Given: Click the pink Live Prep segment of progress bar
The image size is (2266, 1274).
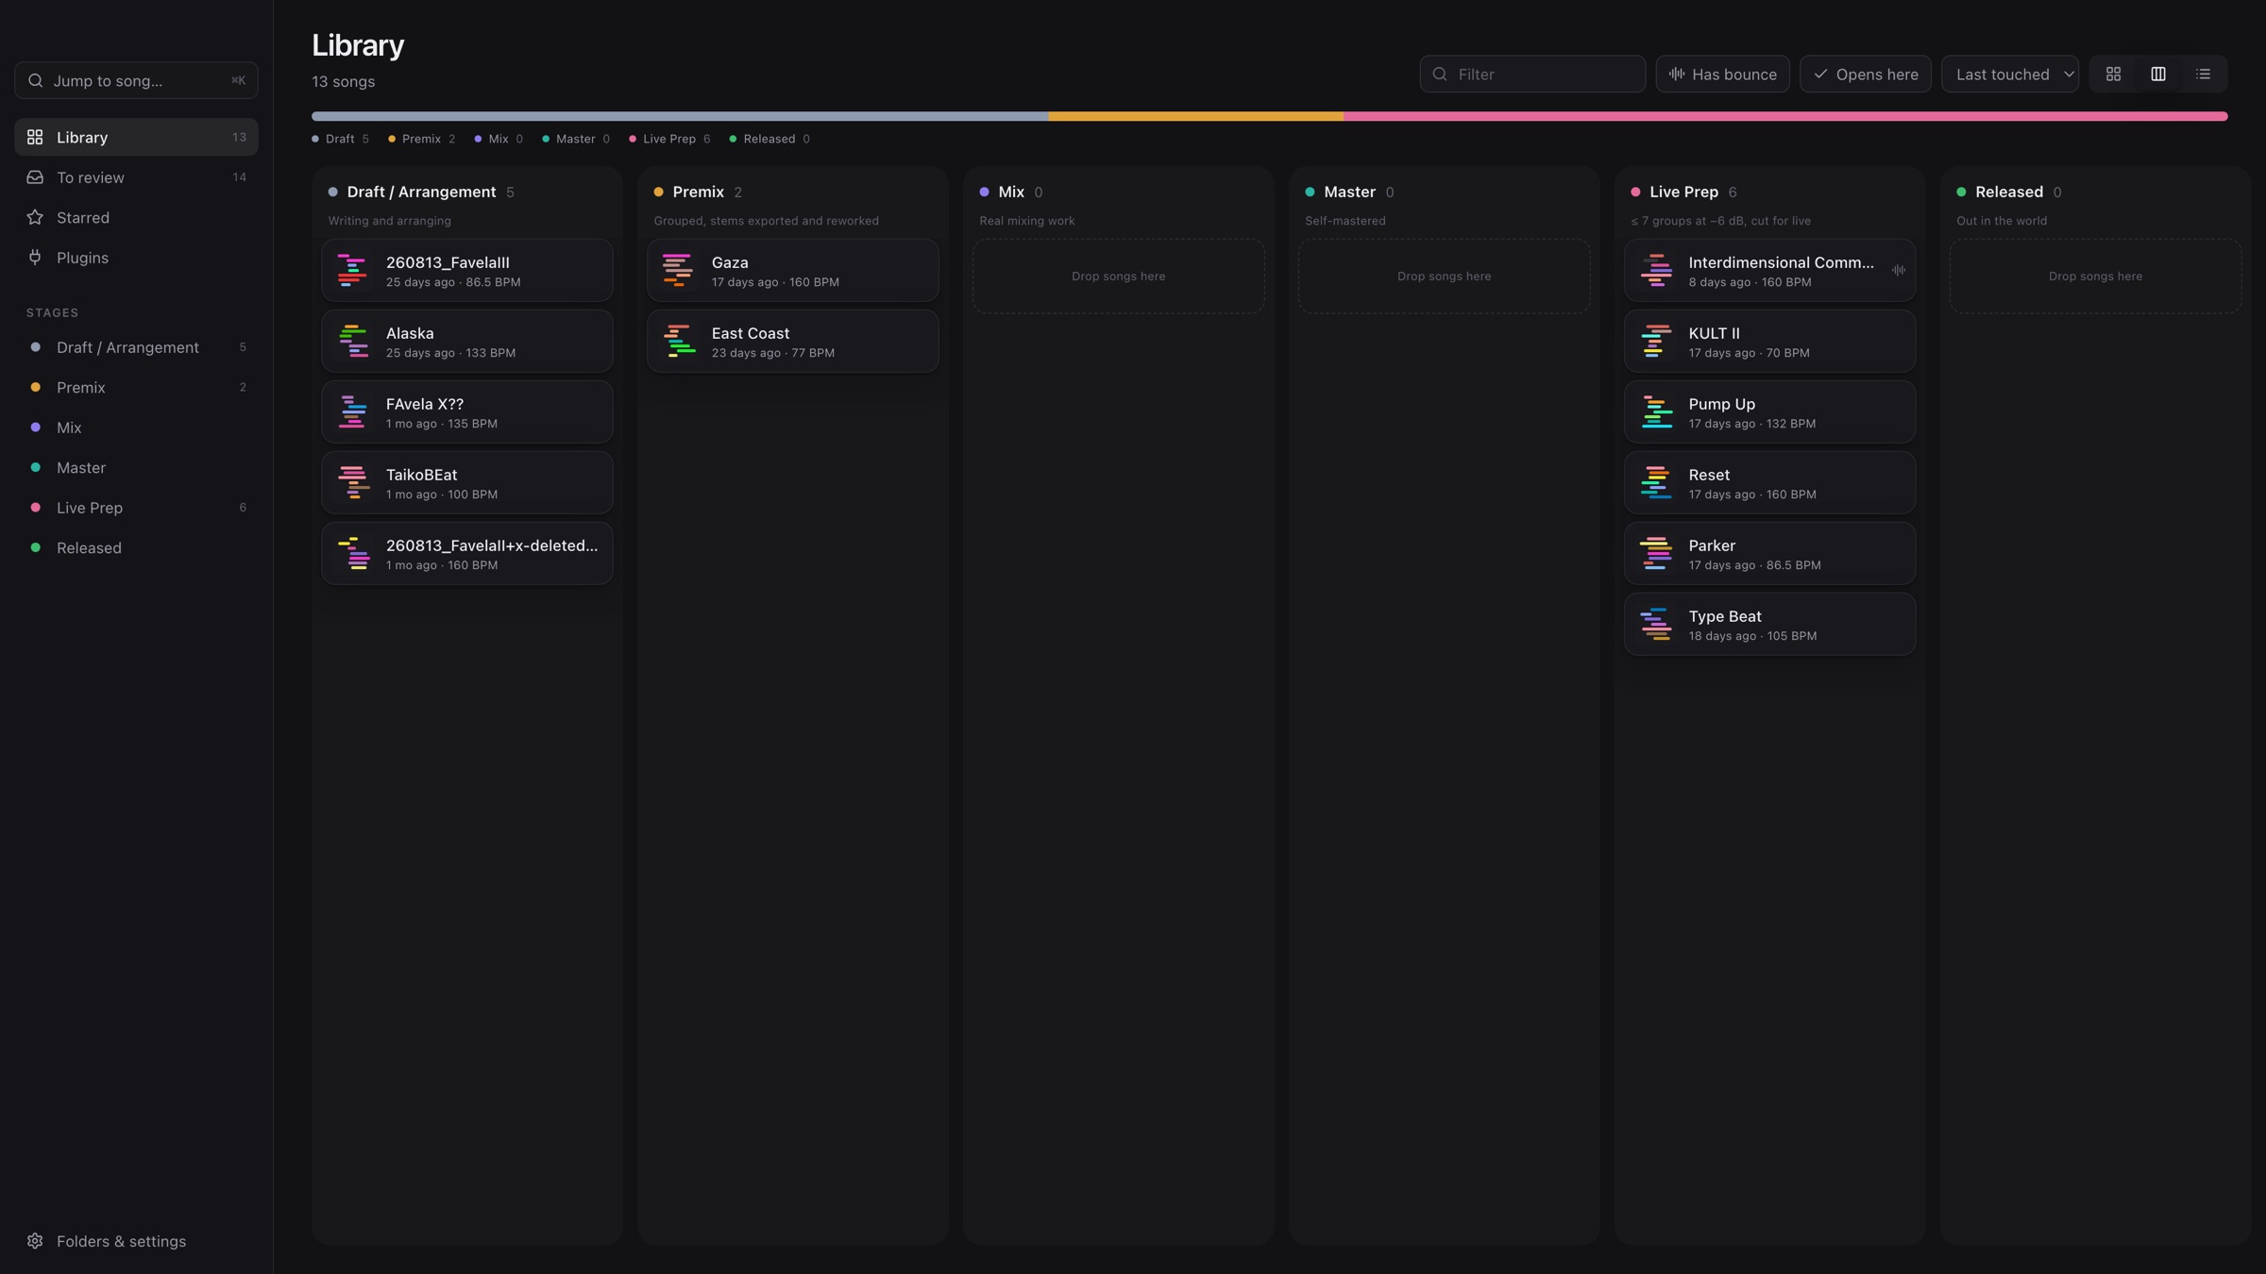Looking at the screenshot, I should tap(1785, 116).
